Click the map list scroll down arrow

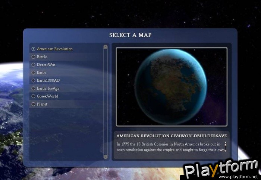106,157
